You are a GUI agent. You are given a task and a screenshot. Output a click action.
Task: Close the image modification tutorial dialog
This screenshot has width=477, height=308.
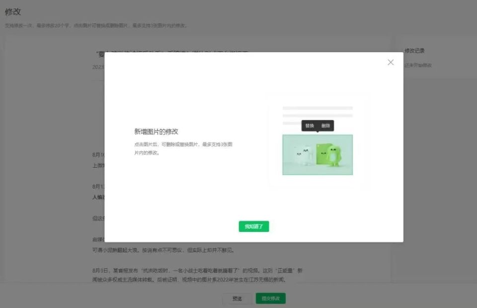(390, 62)
